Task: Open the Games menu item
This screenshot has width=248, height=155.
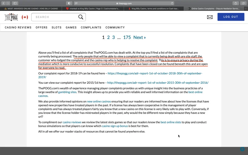Action: [71, 28]
